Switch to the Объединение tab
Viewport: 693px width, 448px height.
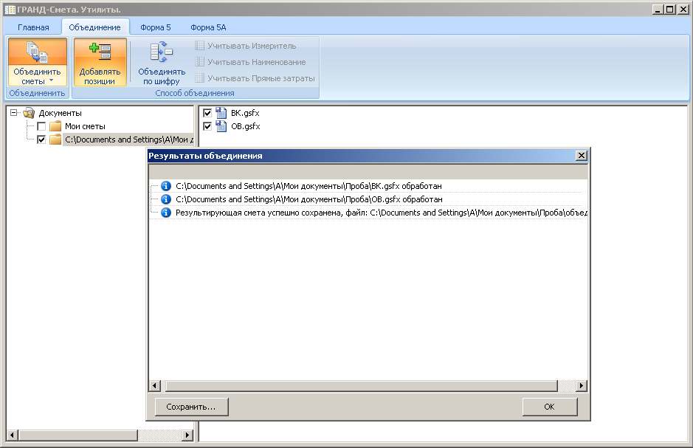click(94, 27)
